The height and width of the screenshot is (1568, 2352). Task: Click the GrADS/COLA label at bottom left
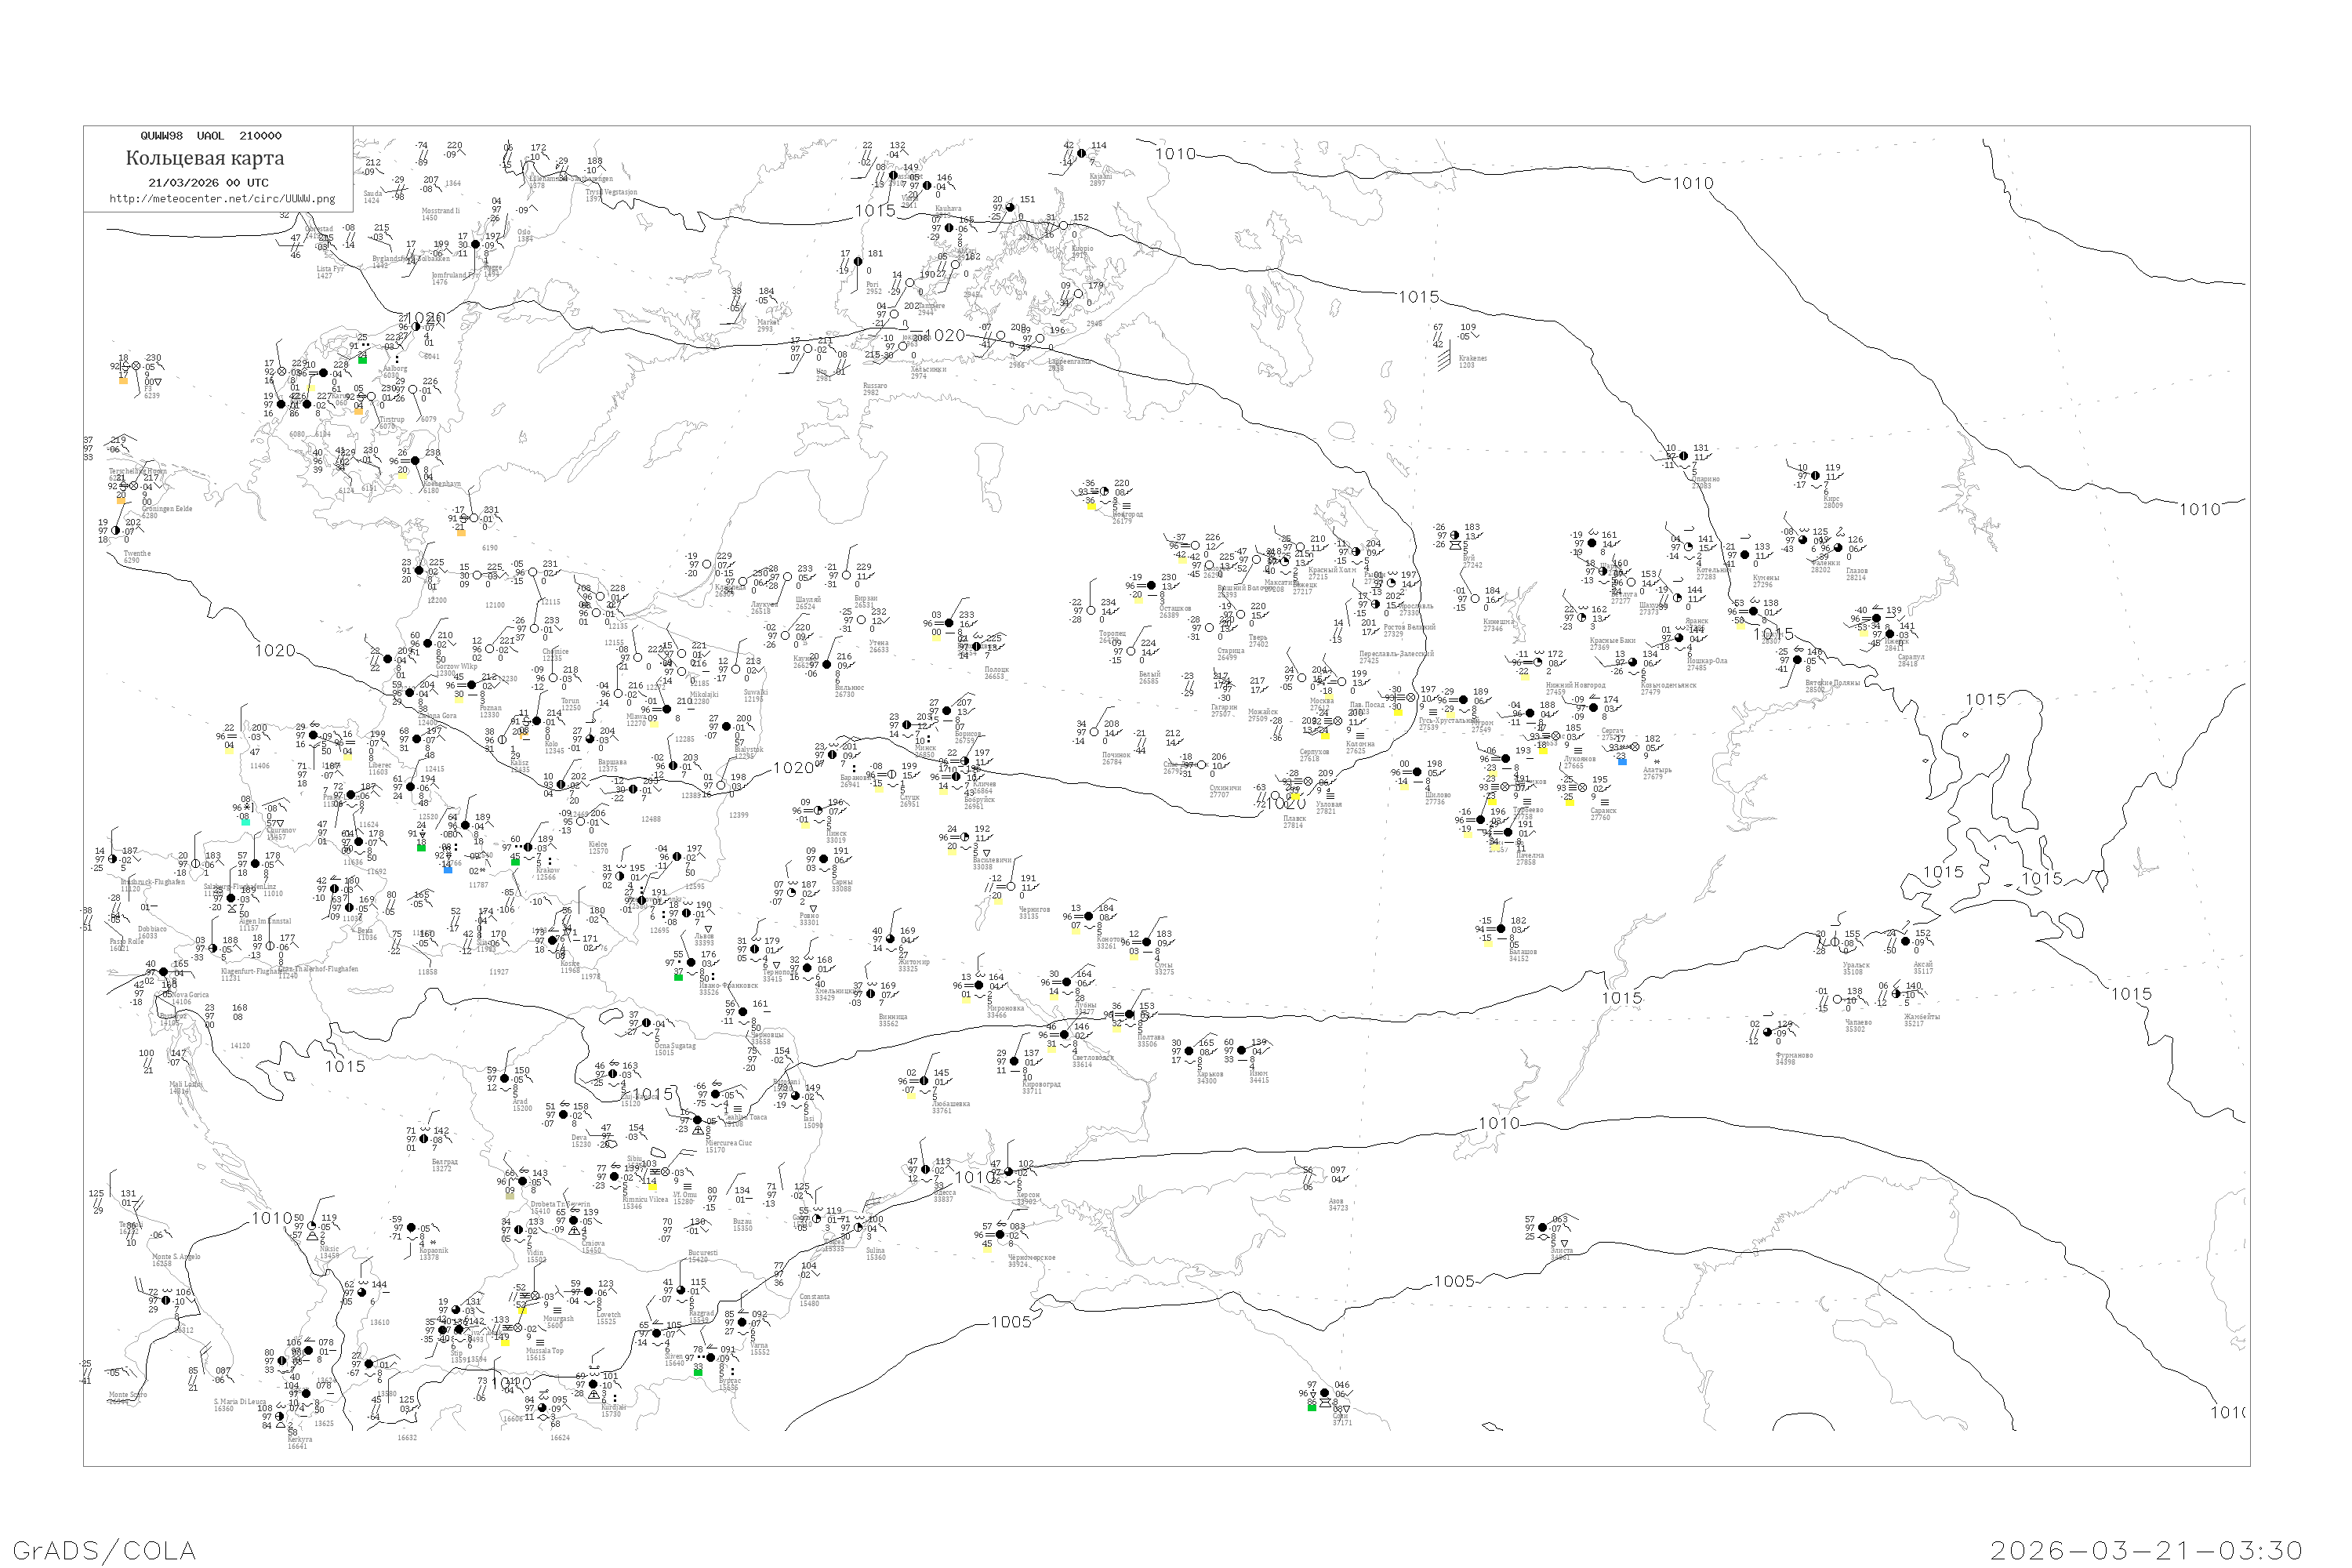[x=104, y=1550]
